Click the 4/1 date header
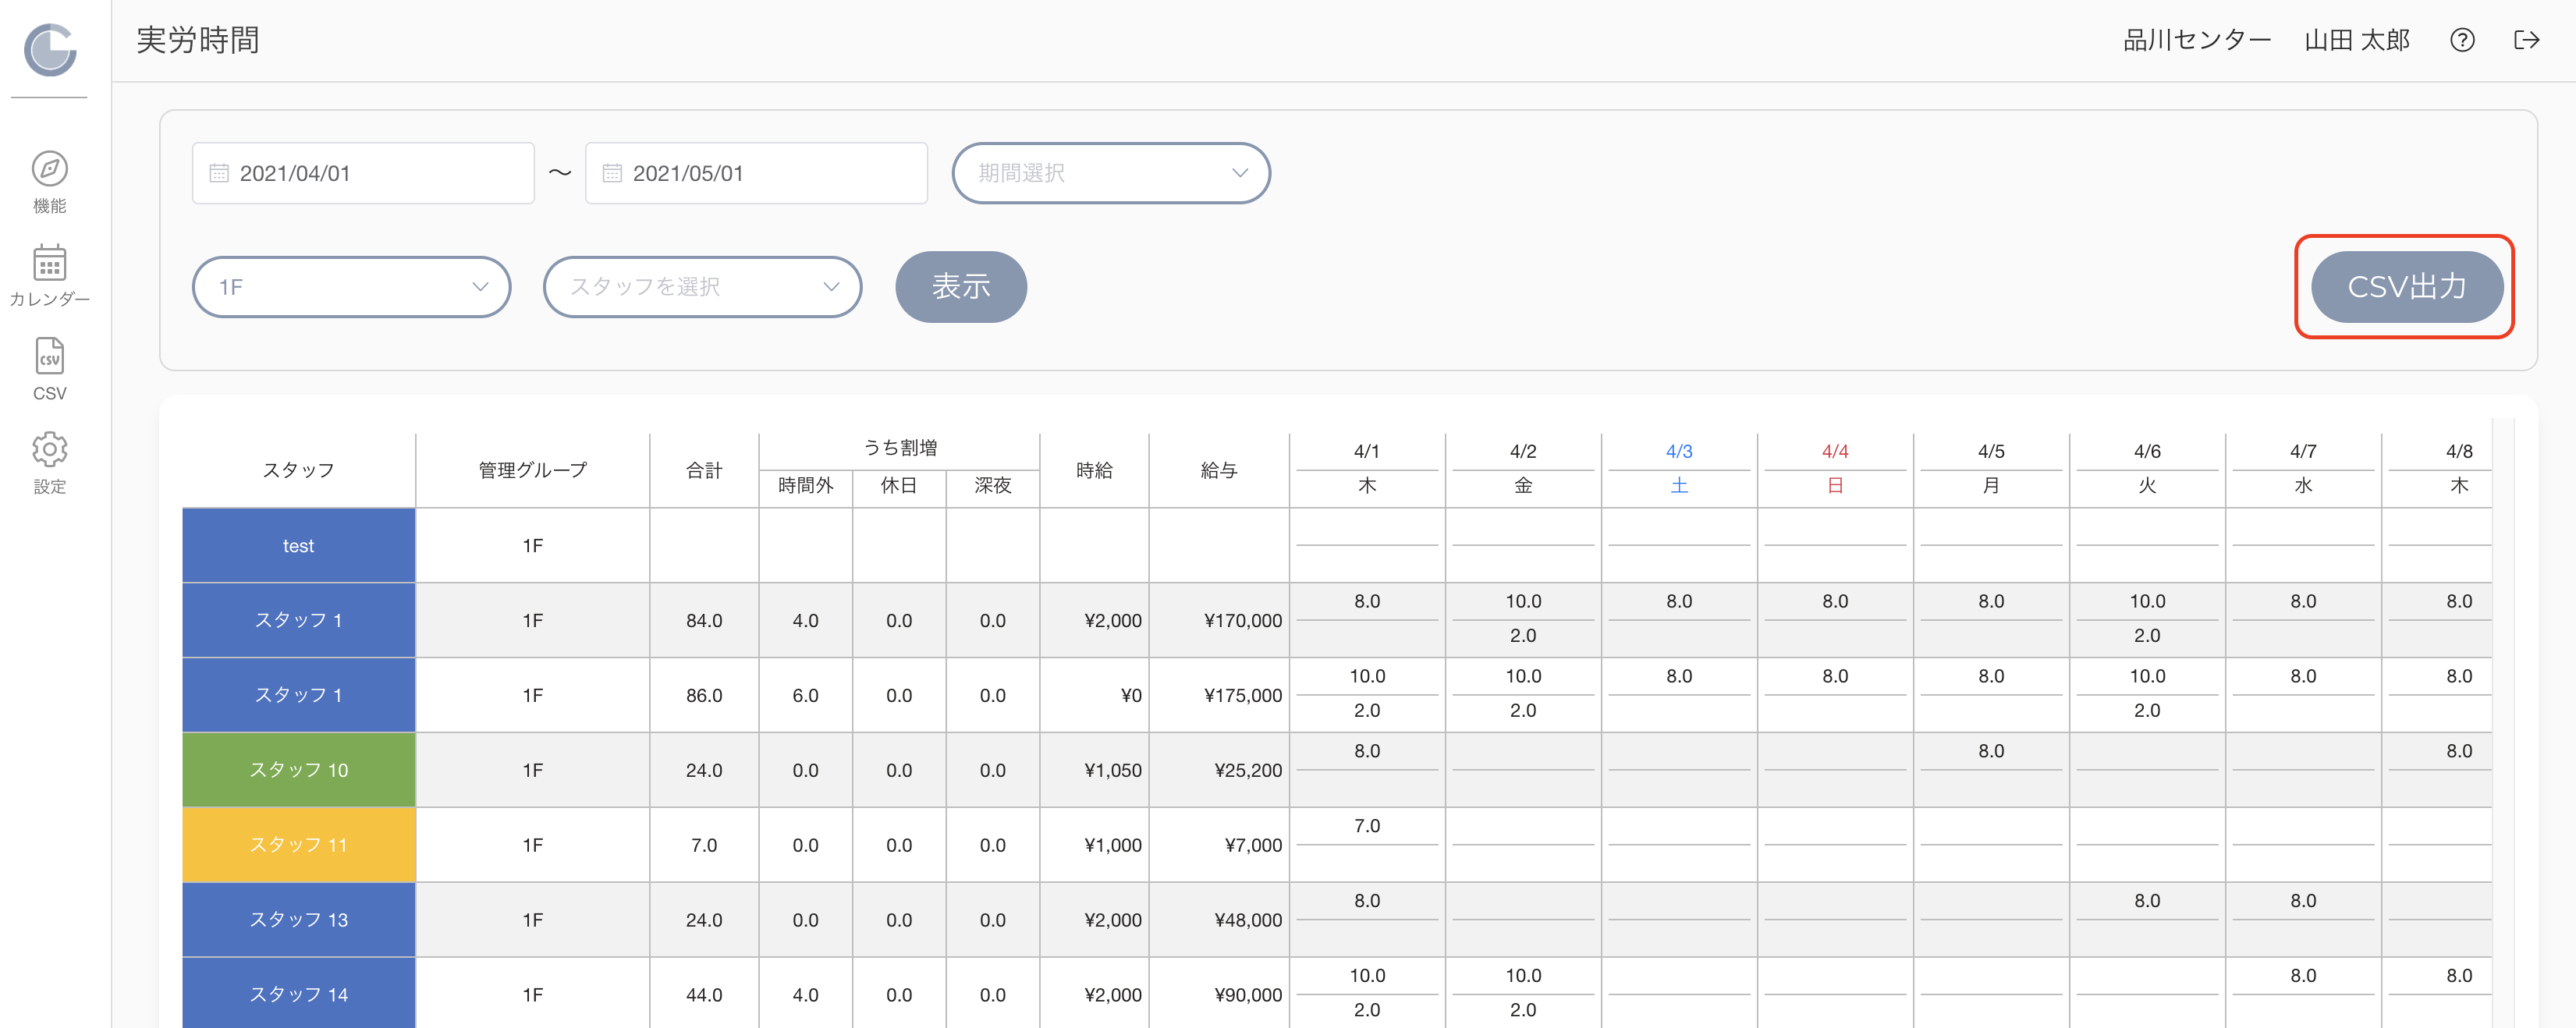Screen dimensions: 2576x1028 click(x=1367, y=452)
